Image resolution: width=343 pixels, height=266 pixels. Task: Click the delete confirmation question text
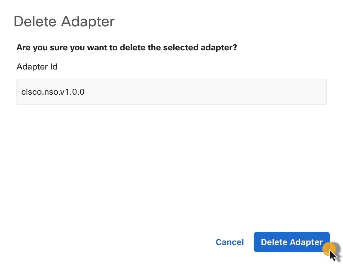click(x=127, y=48)
